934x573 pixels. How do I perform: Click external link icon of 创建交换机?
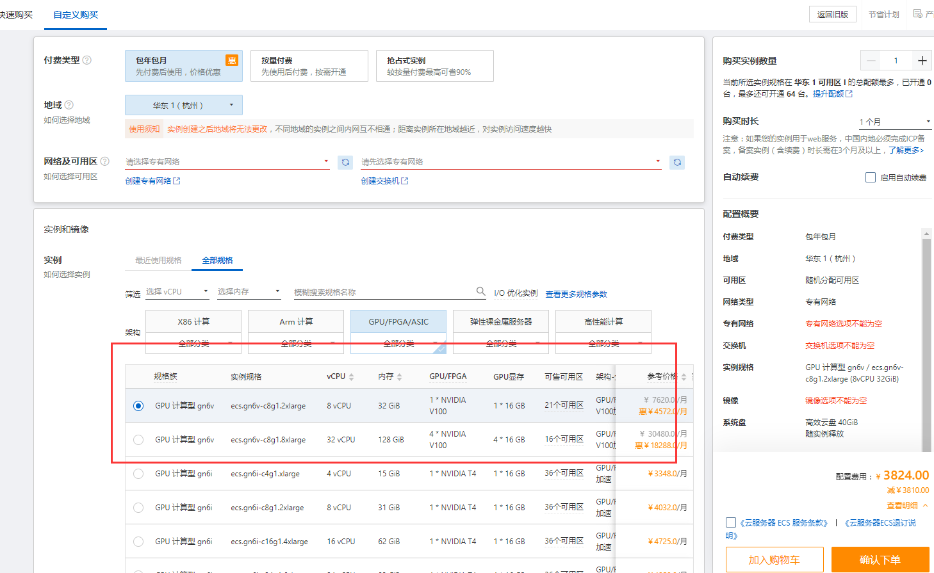pyautogui.click(x=405, y=181)
